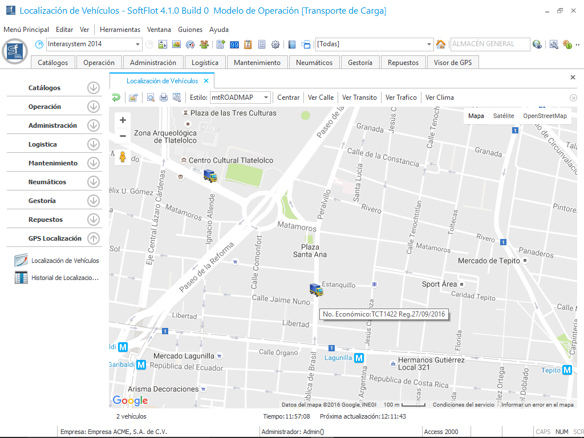584x438 pixels.
Task: Expand the Catálogos sidebar section
Action: click(x=94, y=88)
